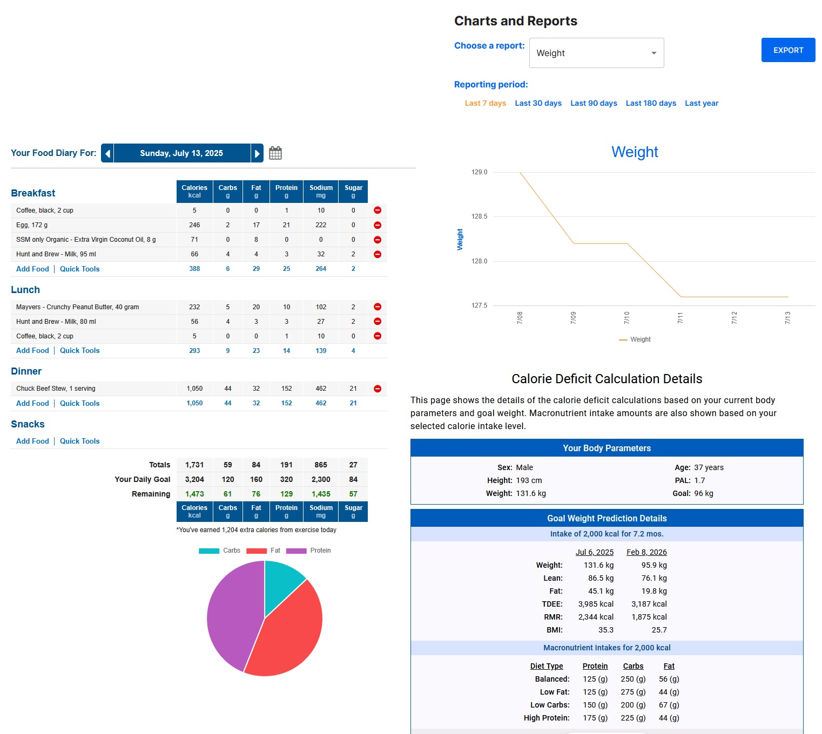Click Your Daily Goal calories 3,204
Image resolution: width=822 pixels, height=734 pixels.
click(x=194, y=479)
